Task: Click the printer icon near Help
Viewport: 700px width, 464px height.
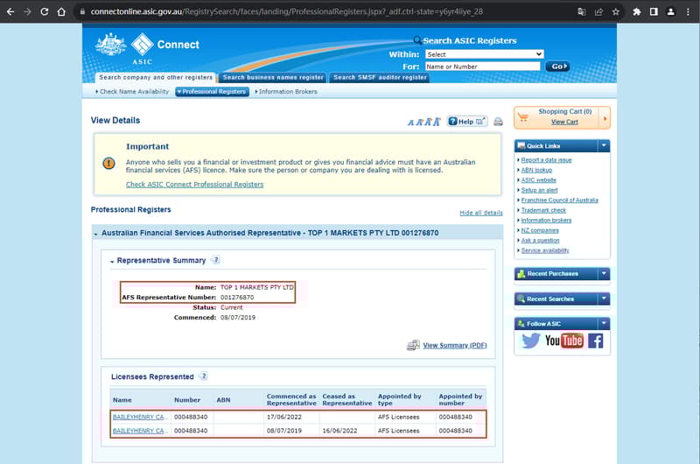Action: 498,122
